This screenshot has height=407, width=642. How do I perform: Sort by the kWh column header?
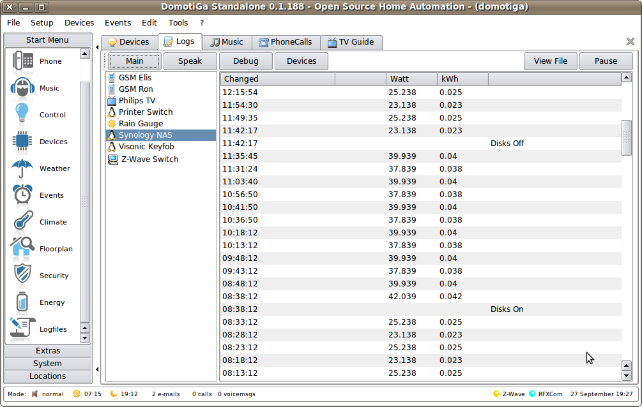click(462, 79)
